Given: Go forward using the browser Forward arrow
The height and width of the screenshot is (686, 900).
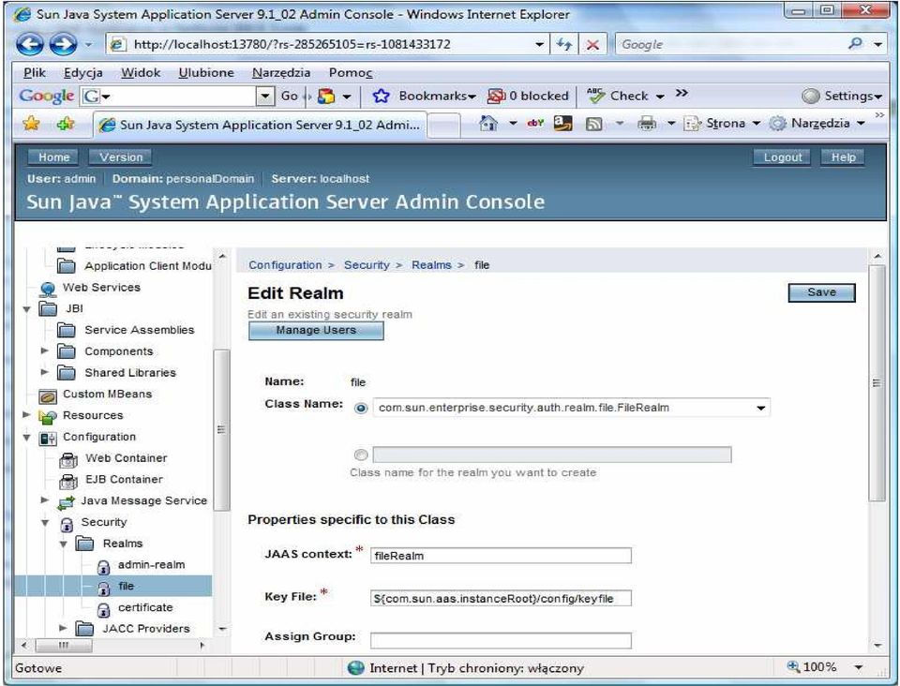Looking at the screenshot, I should click(x=63, y=44).
